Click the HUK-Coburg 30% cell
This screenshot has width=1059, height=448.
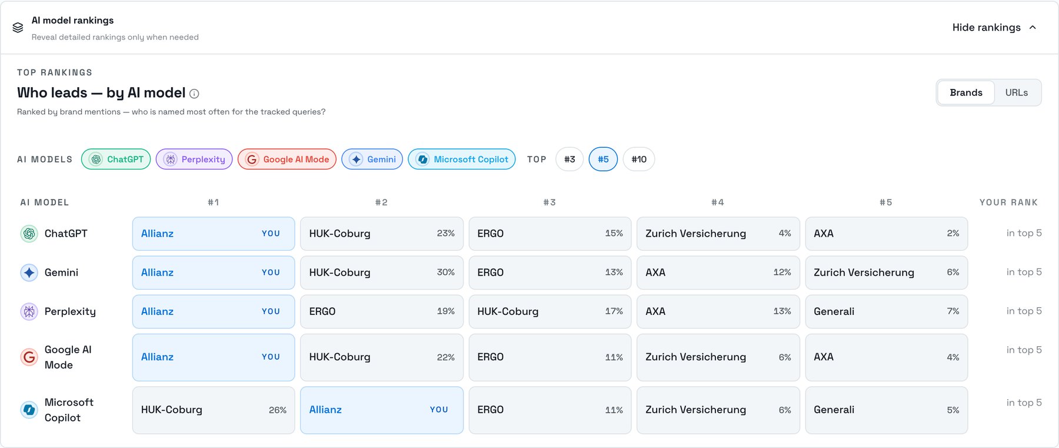pyautogui.click(x=382, y=273)
